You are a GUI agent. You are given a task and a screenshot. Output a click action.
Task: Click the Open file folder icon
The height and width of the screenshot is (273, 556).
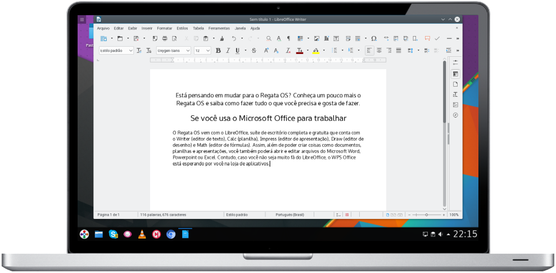[120, 38]
